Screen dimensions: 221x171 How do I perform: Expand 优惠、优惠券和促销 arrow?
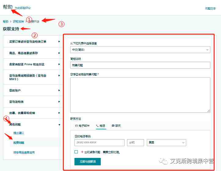point(59,113)
